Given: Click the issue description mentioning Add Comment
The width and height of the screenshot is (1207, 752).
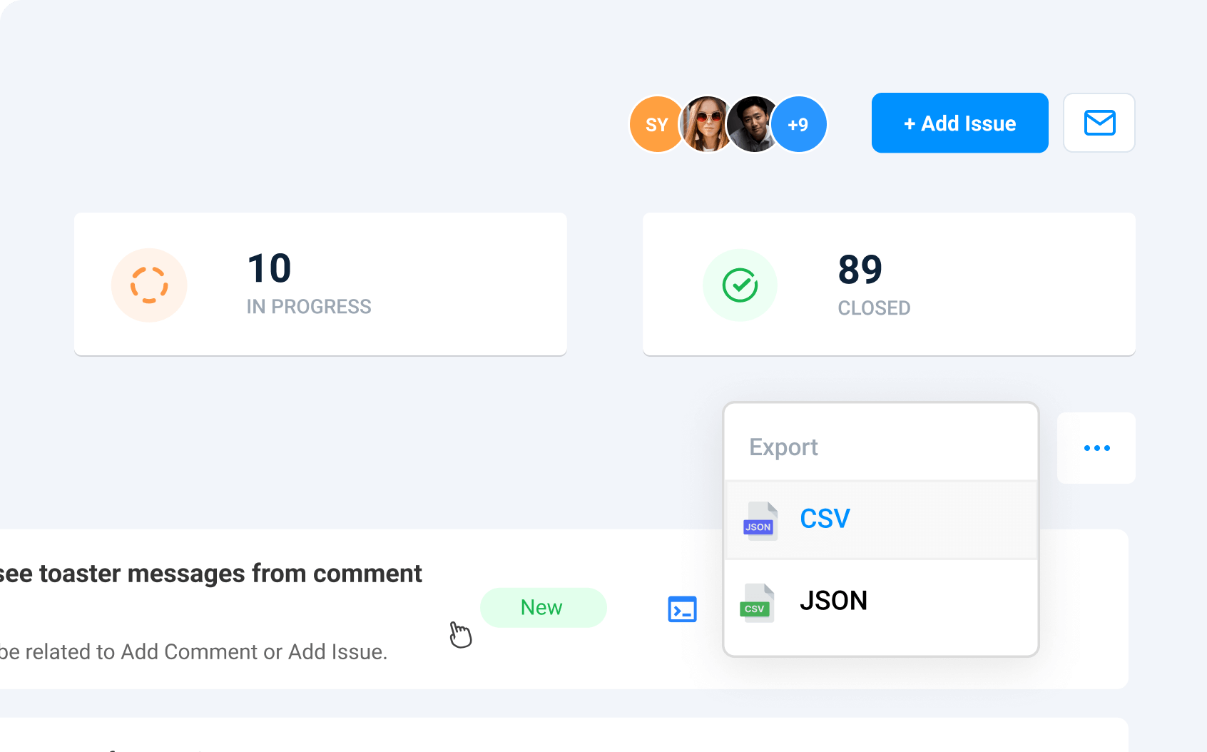Looking at the screenshot, I should click(x=194, y=652).
